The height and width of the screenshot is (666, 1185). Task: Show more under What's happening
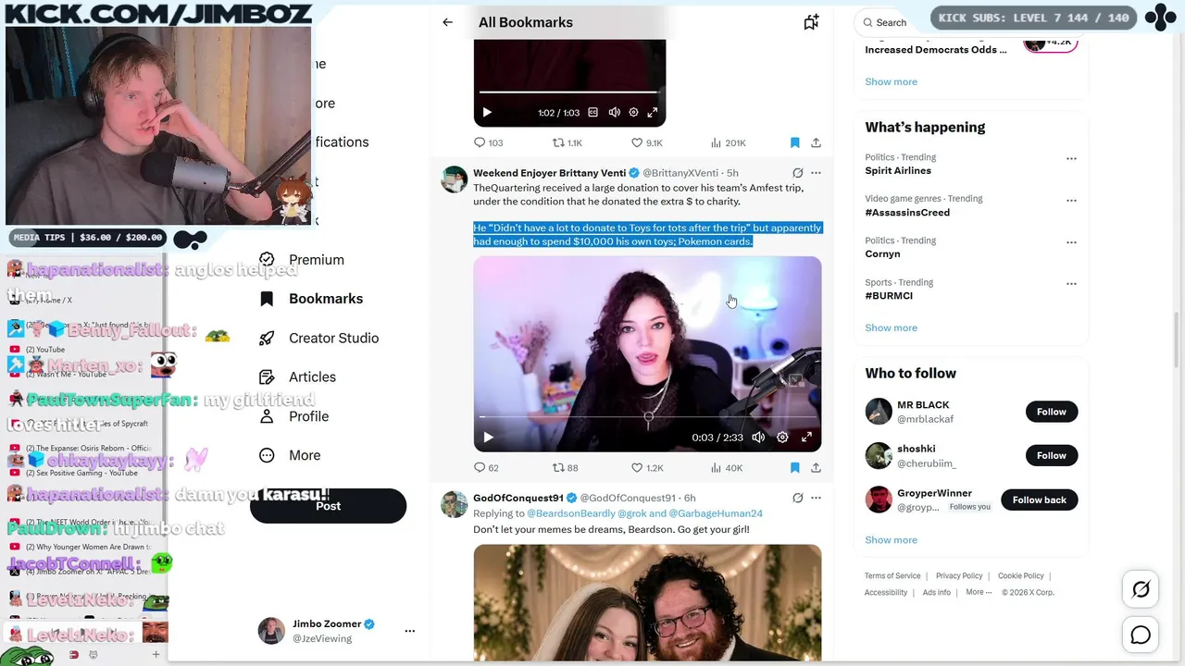click(x=891, y=327)
